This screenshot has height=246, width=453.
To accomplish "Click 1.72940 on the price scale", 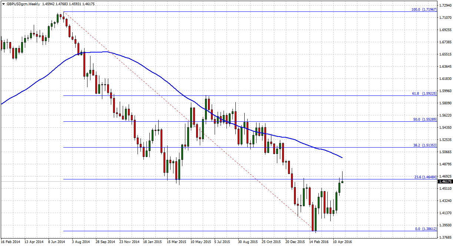I will [445, 6].
